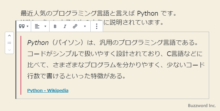
Task: Open more rich text controls arrow
Action: pos(85,26)
